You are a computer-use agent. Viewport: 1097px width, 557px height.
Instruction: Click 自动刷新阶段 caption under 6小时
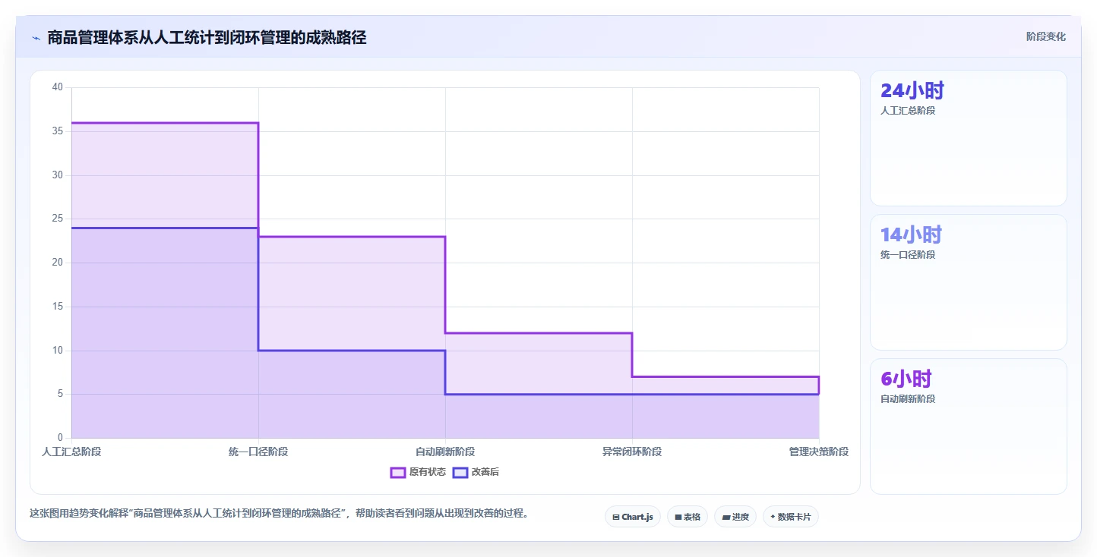click(x=908, y=399)
